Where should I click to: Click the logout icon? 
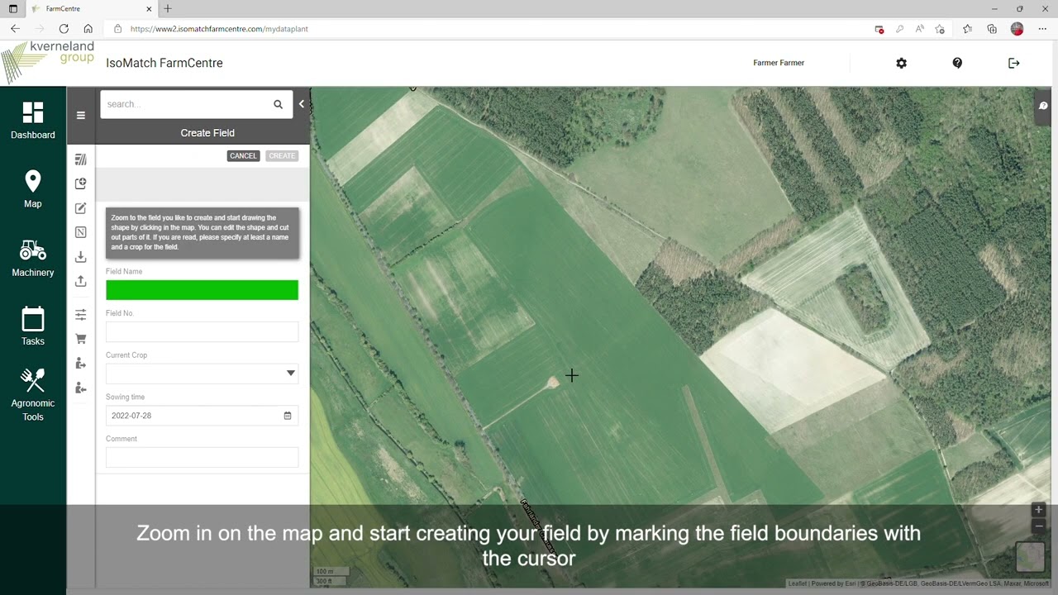pos(1014,63)
